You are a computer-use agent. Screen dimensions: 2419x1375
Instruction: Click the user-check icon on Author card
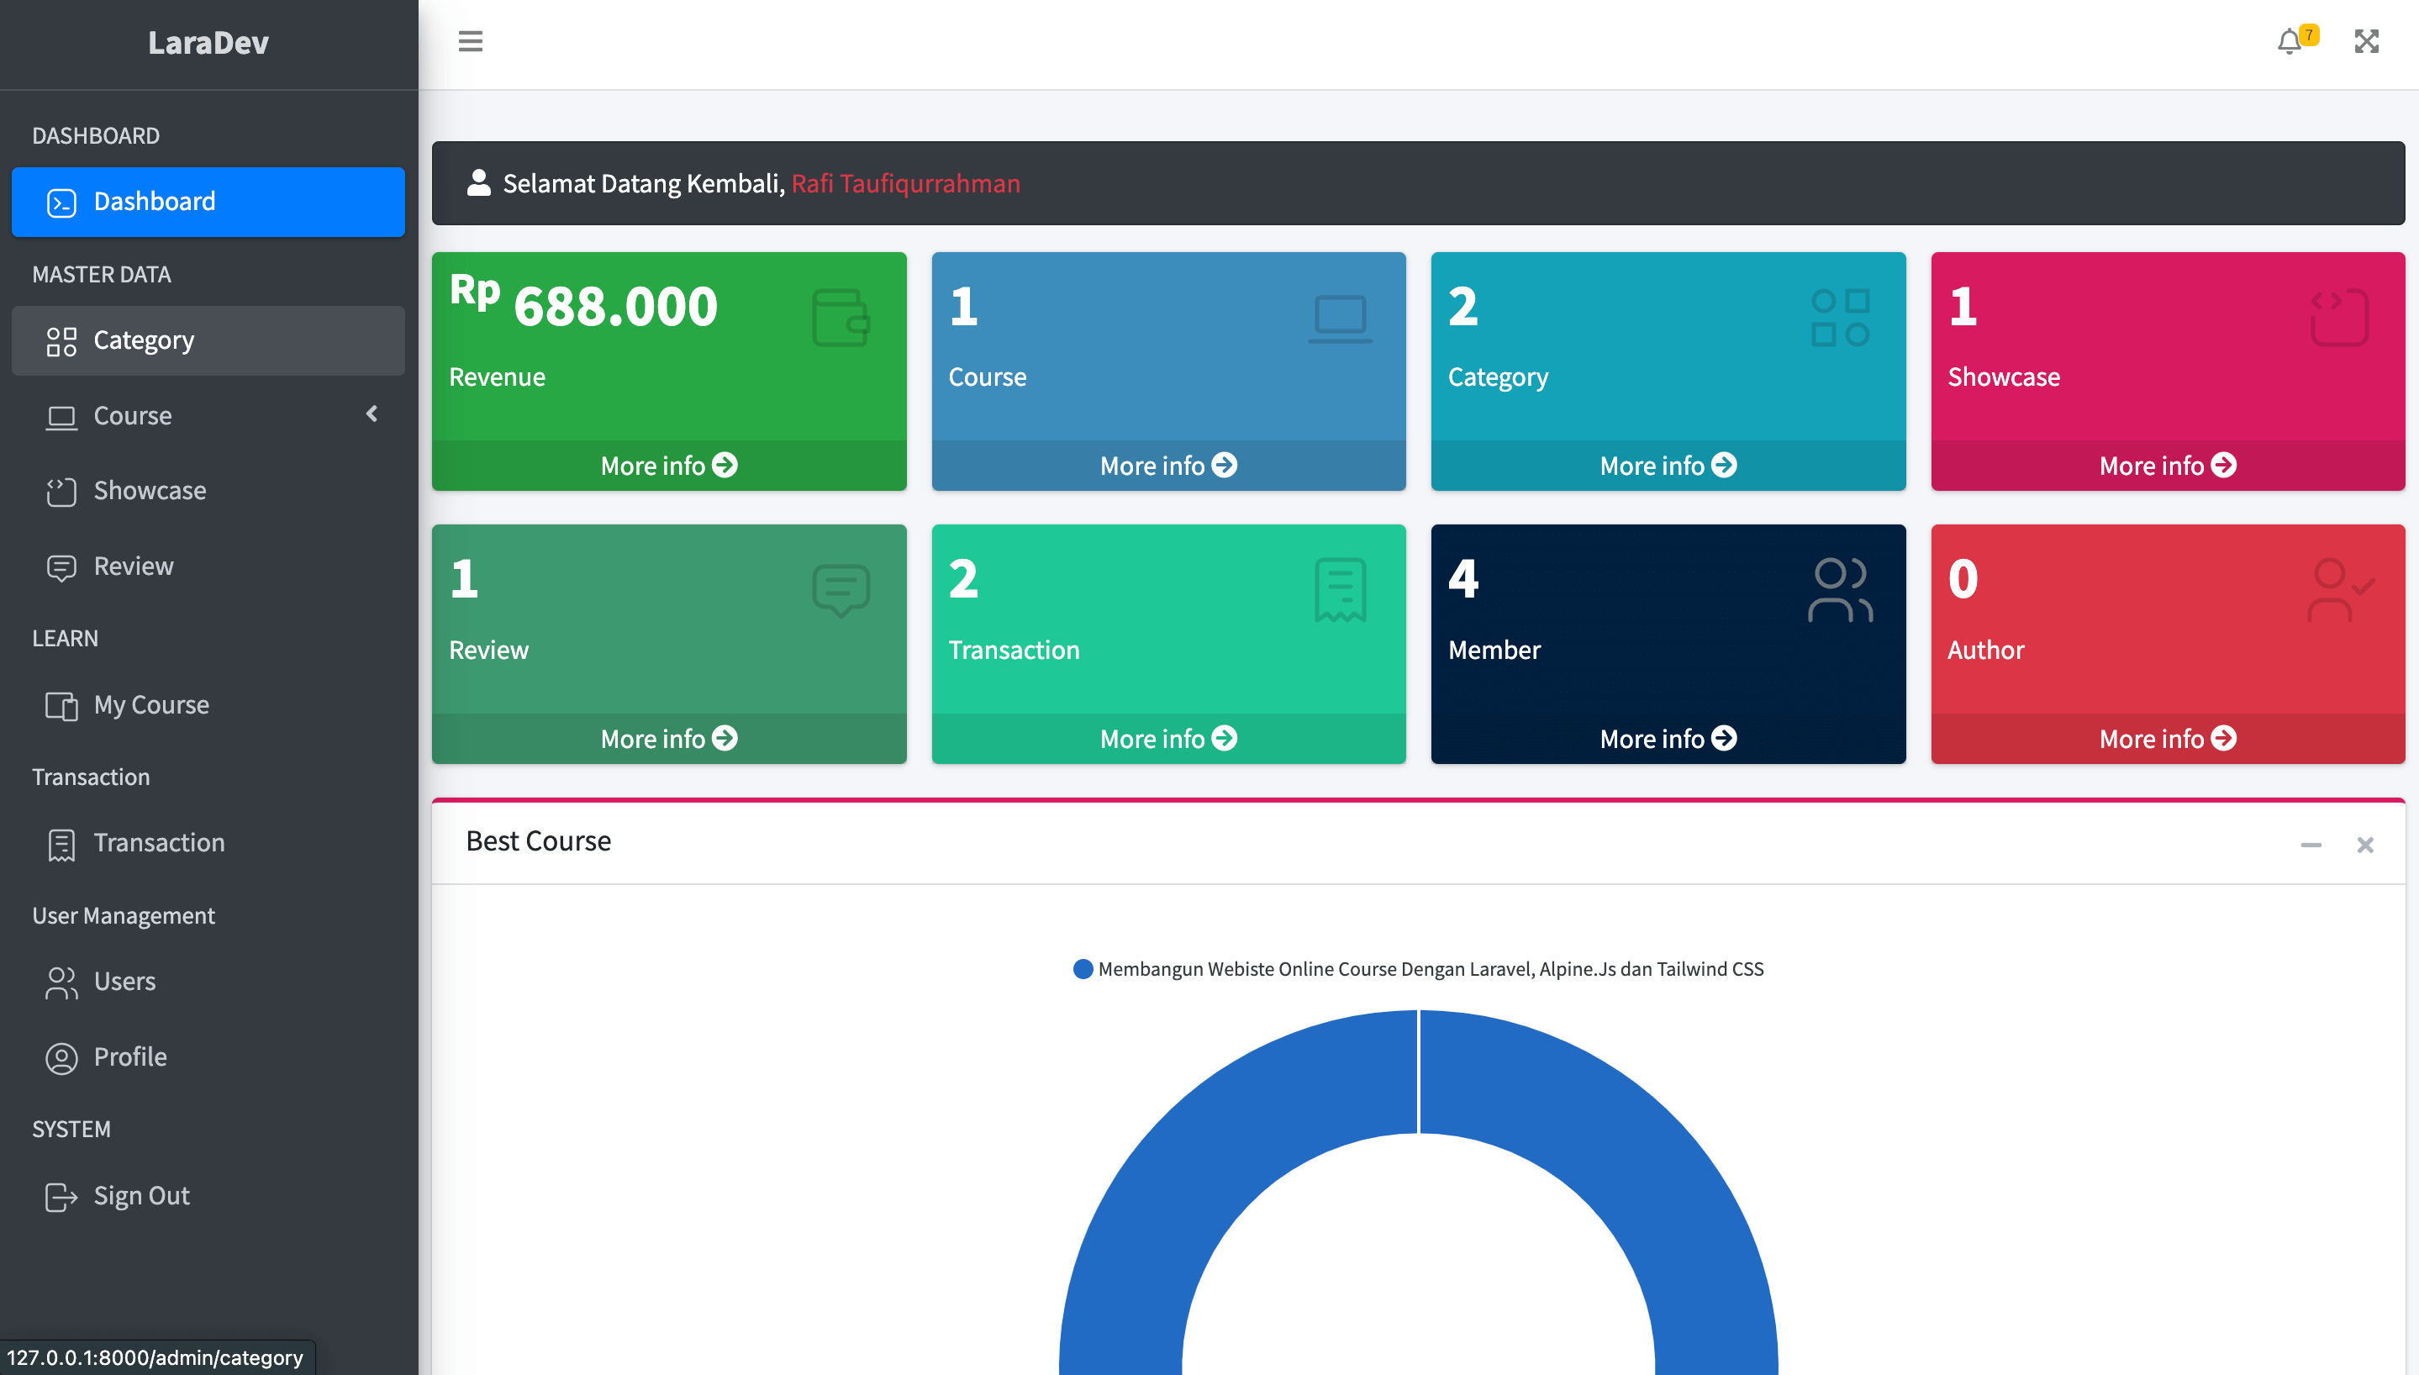[2340, 590]
